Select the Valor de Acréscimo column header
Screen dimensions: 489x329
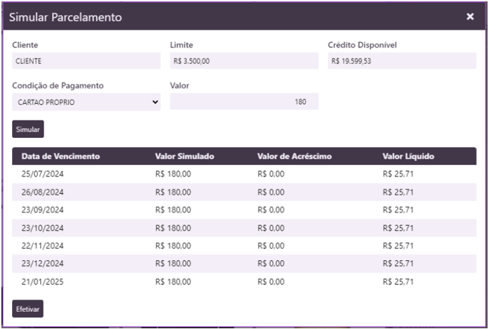coord(294,156)
